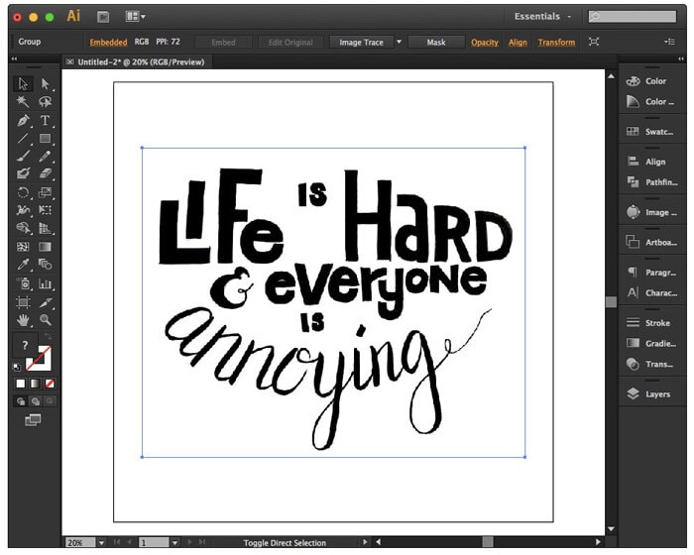Image resolution: width=694 pixels, height=555 pixels.
Task: Select the Magic Wand tool
Action: coord(23,102)
